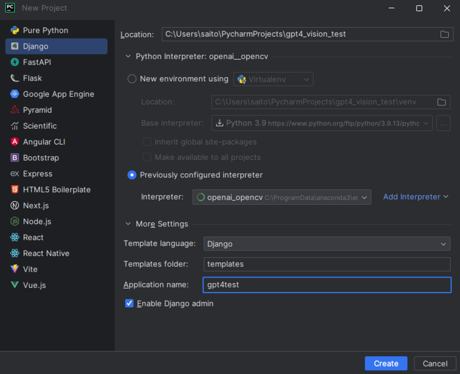
Task: Select the React atom icon
Action: click(15, 237)
